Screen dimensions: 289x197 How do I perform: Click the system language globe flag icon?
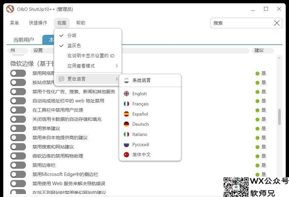(x=126, y=80)
